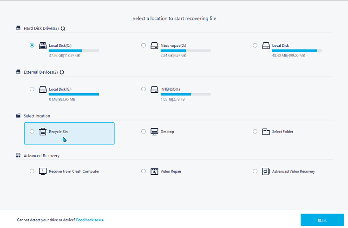Click the Advanced Video Recovery camera icon
The height and width of the screenshot is (228, 348).
266,171
